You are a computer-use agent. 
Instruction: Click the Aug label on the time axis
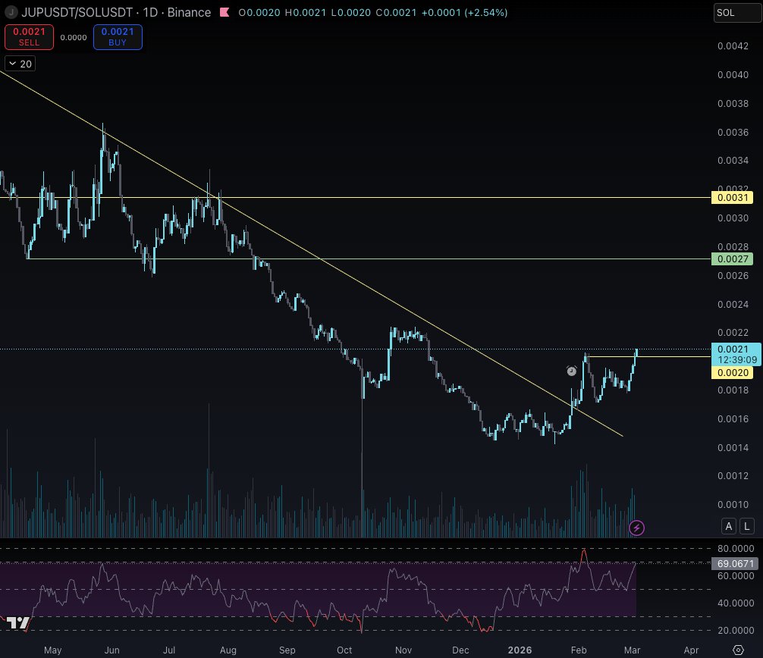(x=228, y=650)
